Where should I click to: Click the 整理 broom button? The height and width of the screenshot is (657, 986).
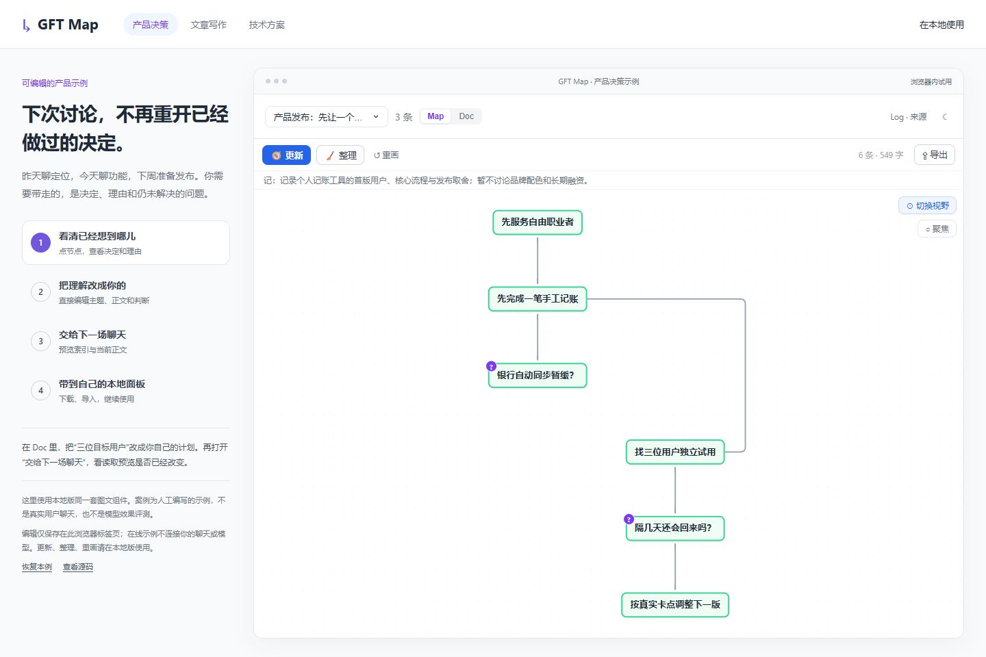(340, 155)
